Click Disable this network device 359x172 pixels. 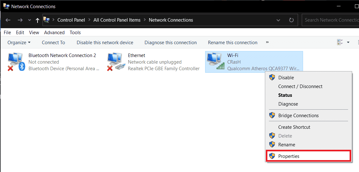tap(105, 42)
